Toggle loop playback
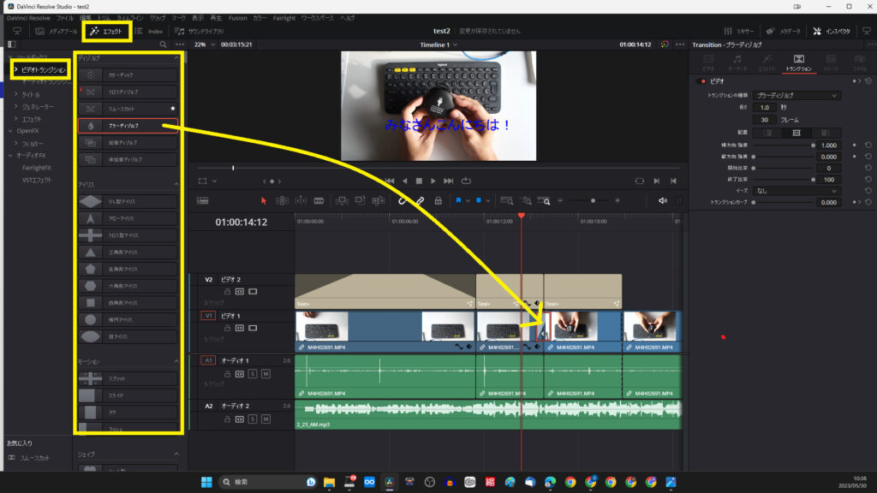This screenshot has height=493, width=877. [466, 181]
